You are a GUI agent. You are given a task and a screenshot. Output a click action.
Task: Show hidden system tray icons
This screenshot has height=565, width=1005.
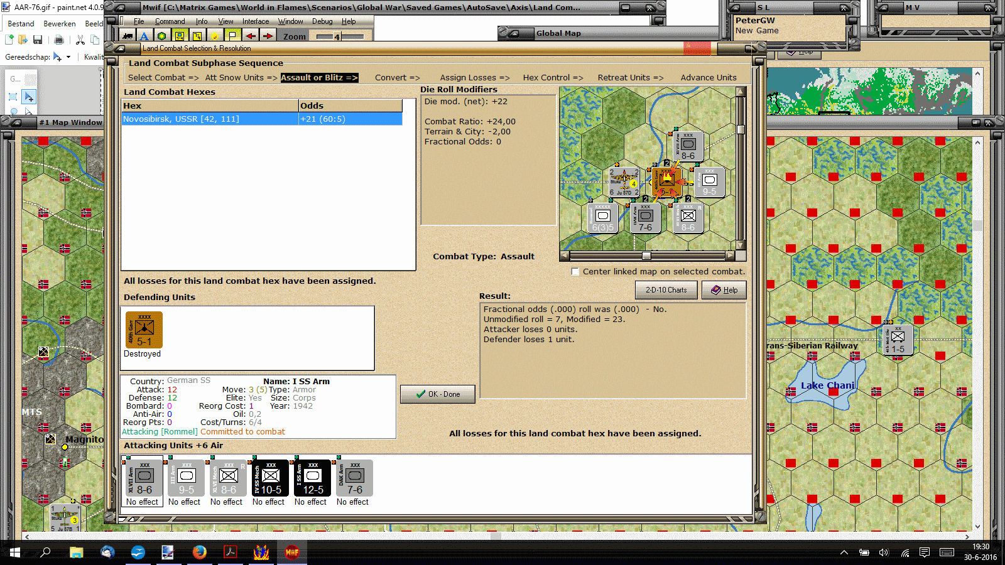point(844,552)
